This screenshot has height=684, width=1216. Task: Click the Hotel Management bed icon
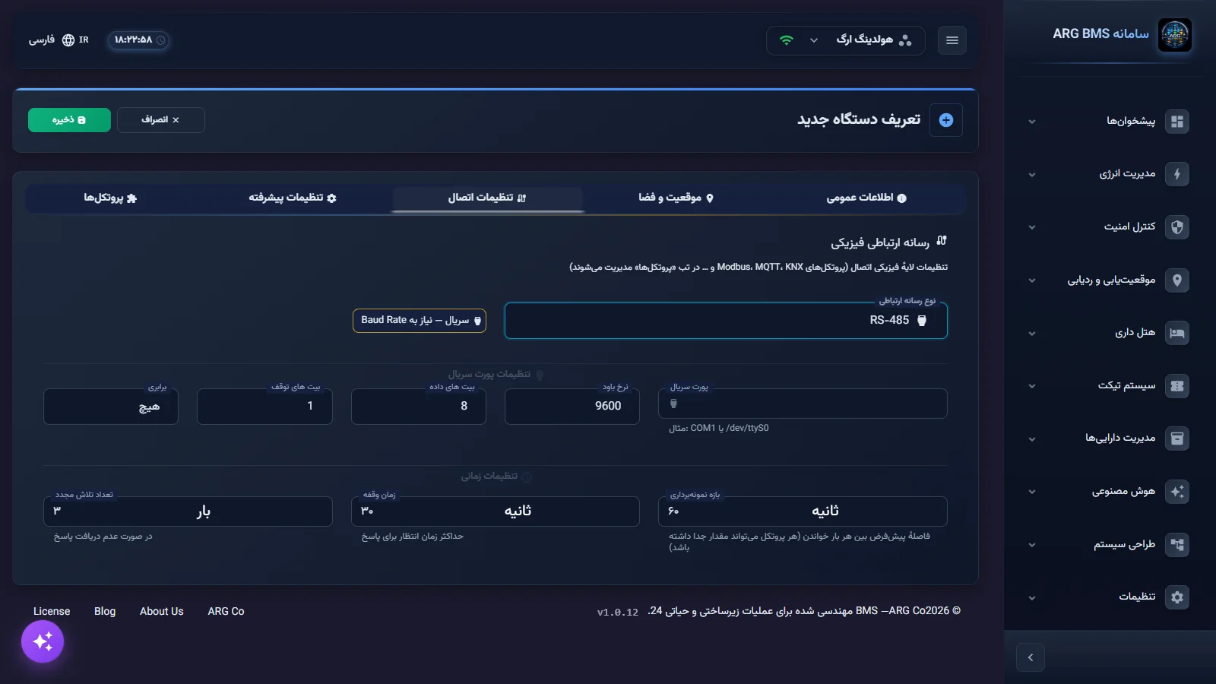click(x=1177, y=333)
